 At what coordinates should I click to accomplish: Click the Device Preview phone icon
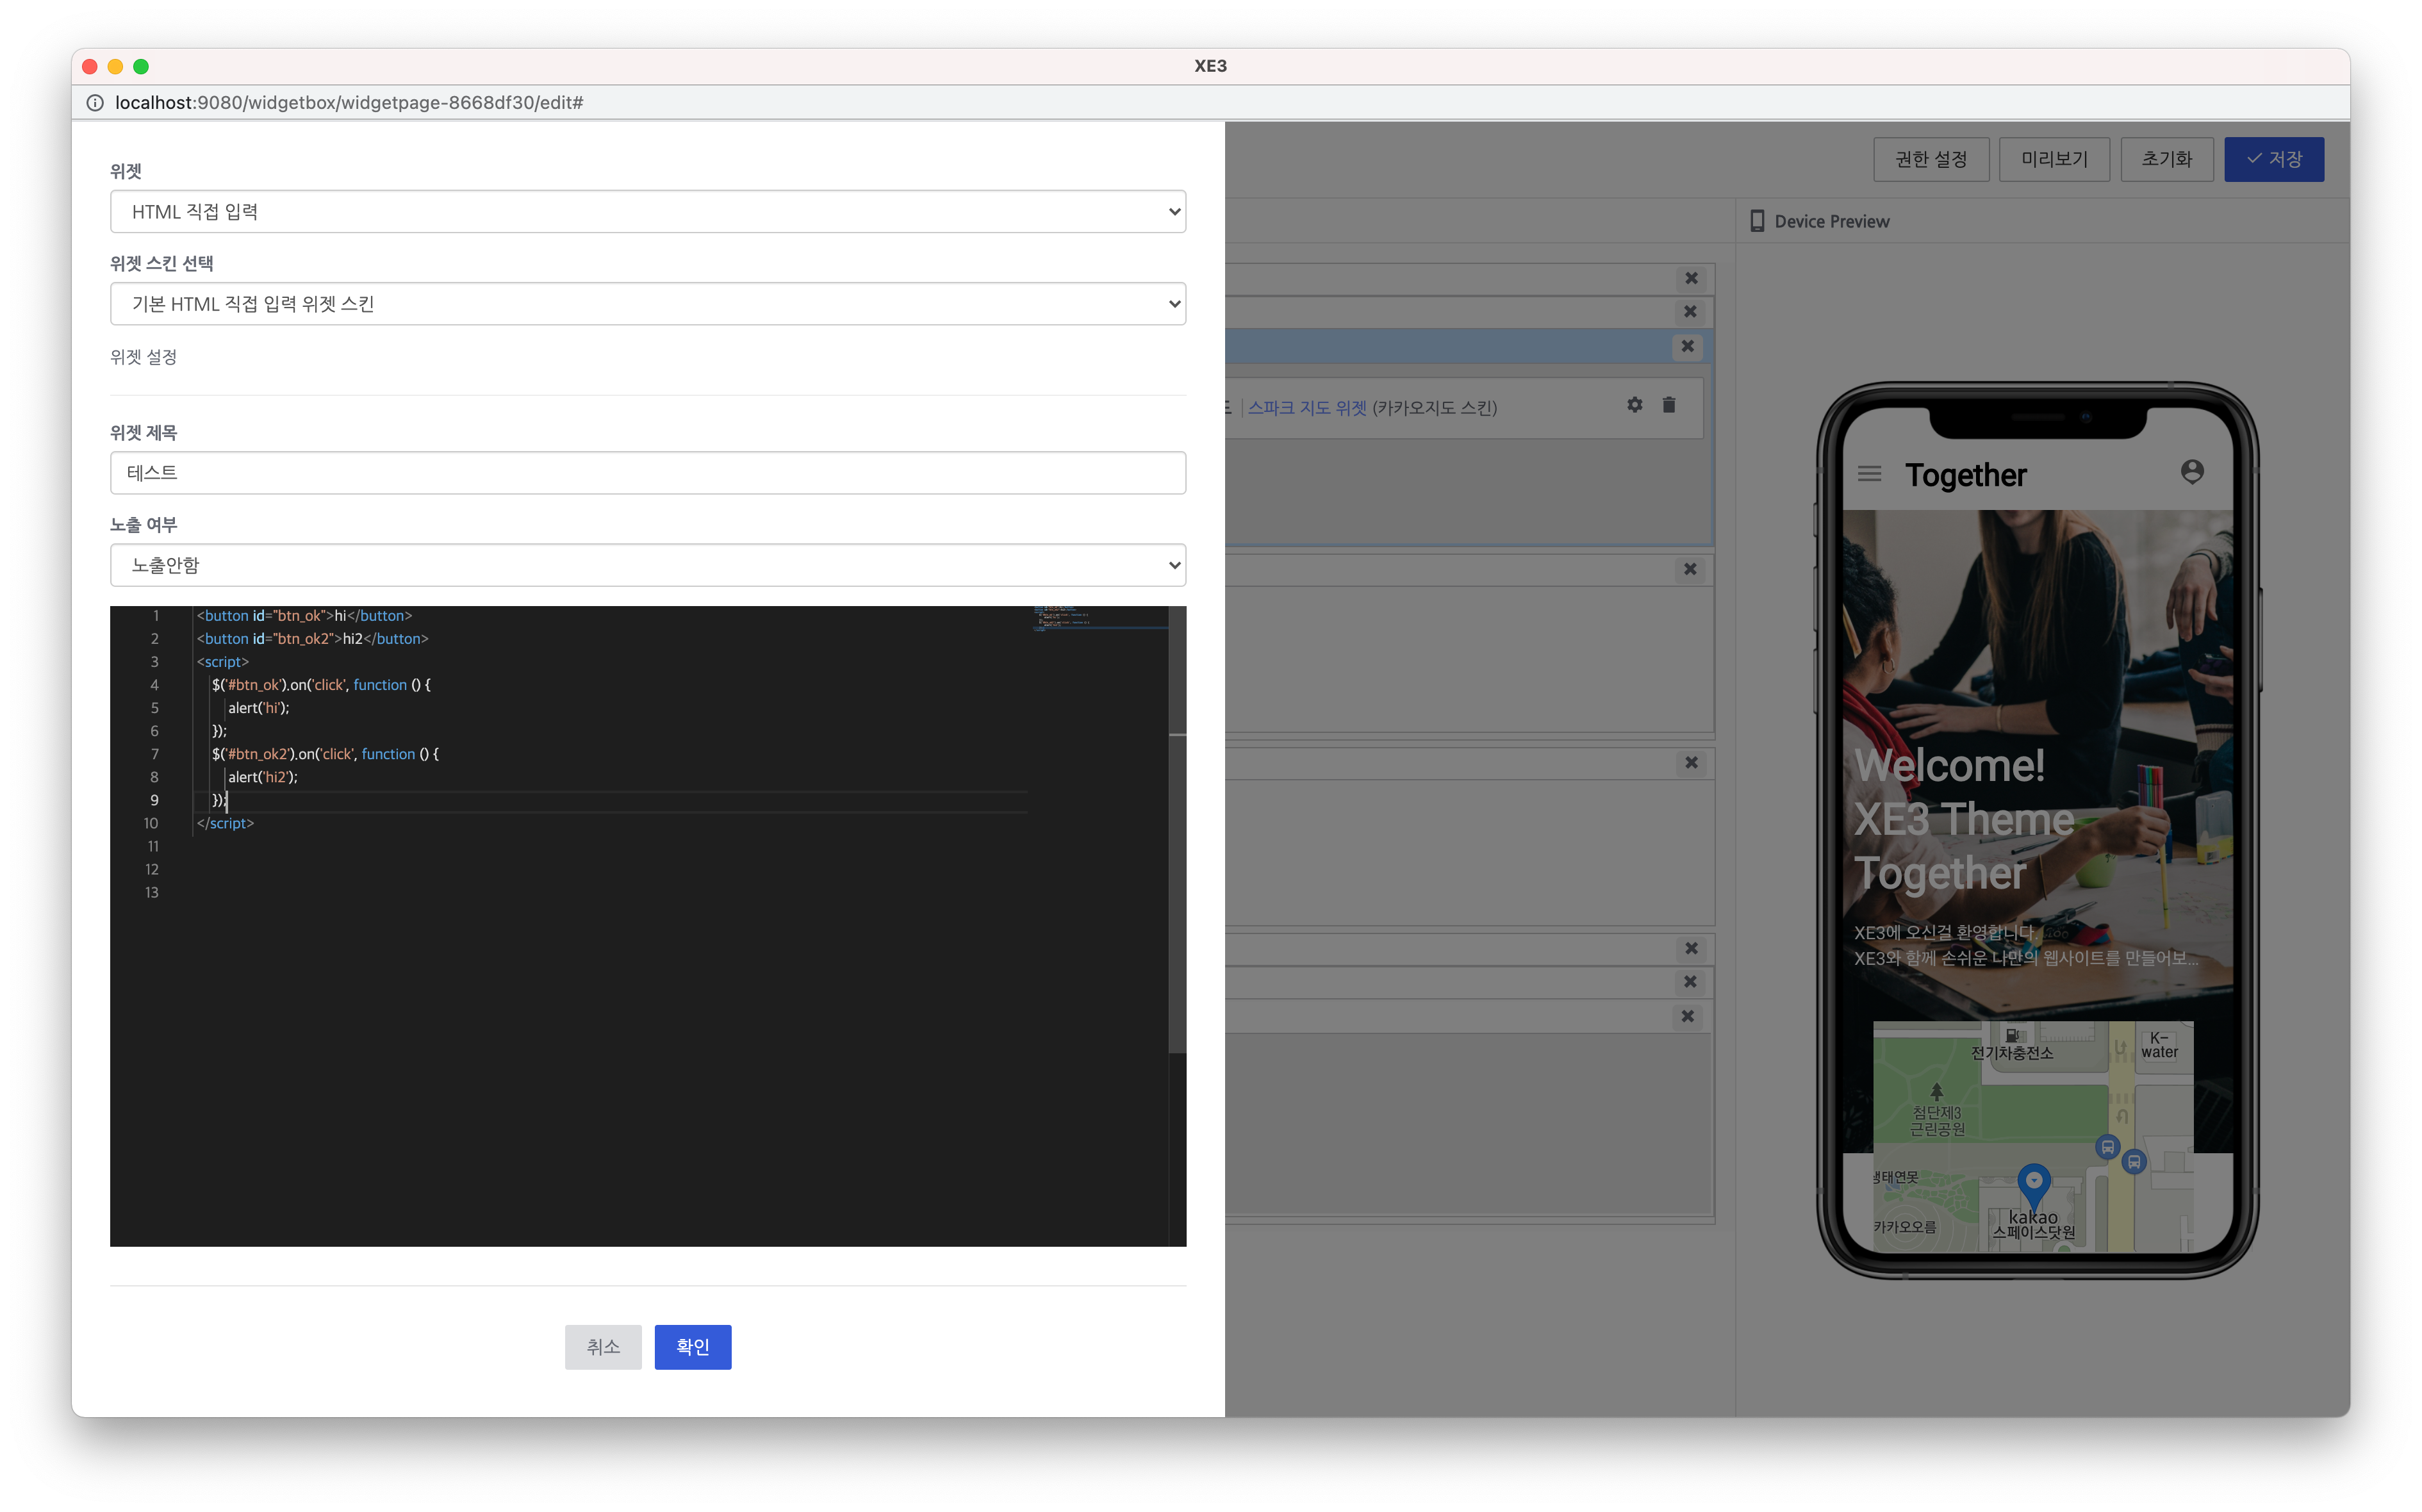click(x=1757, y=220)
